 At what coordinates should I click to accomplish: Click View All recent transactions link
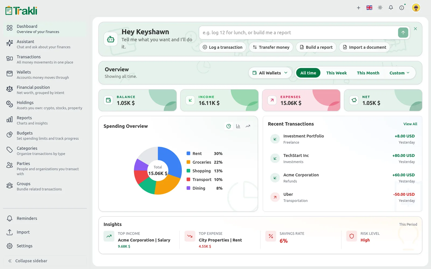[410, 124]
